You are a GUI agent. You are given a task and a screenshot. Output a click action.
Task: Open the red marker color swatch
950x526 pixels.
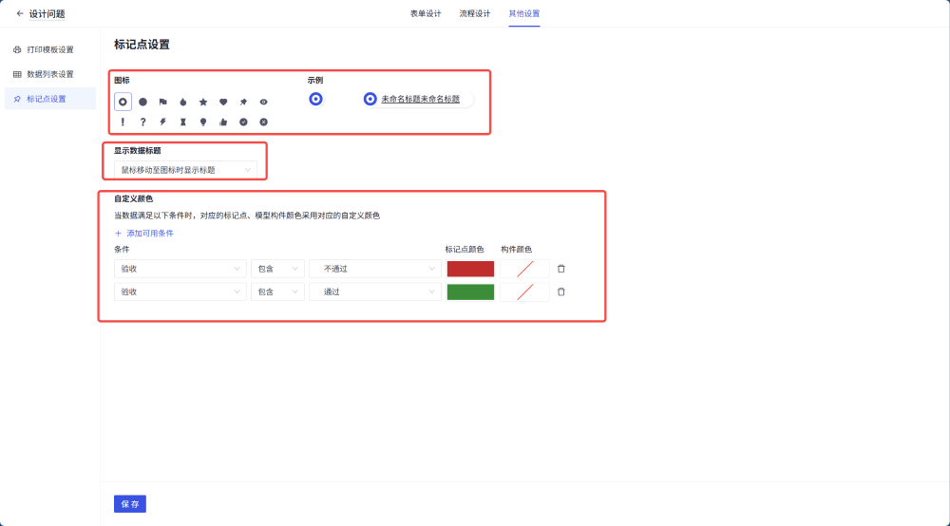[470, 269]
